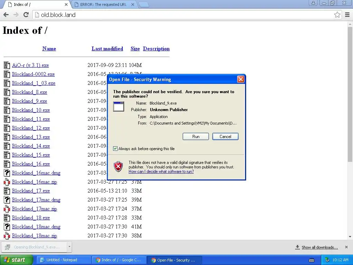353x265 pixels.
Task: Download Blockland_13.exe link
Action: tap(31, 137)
